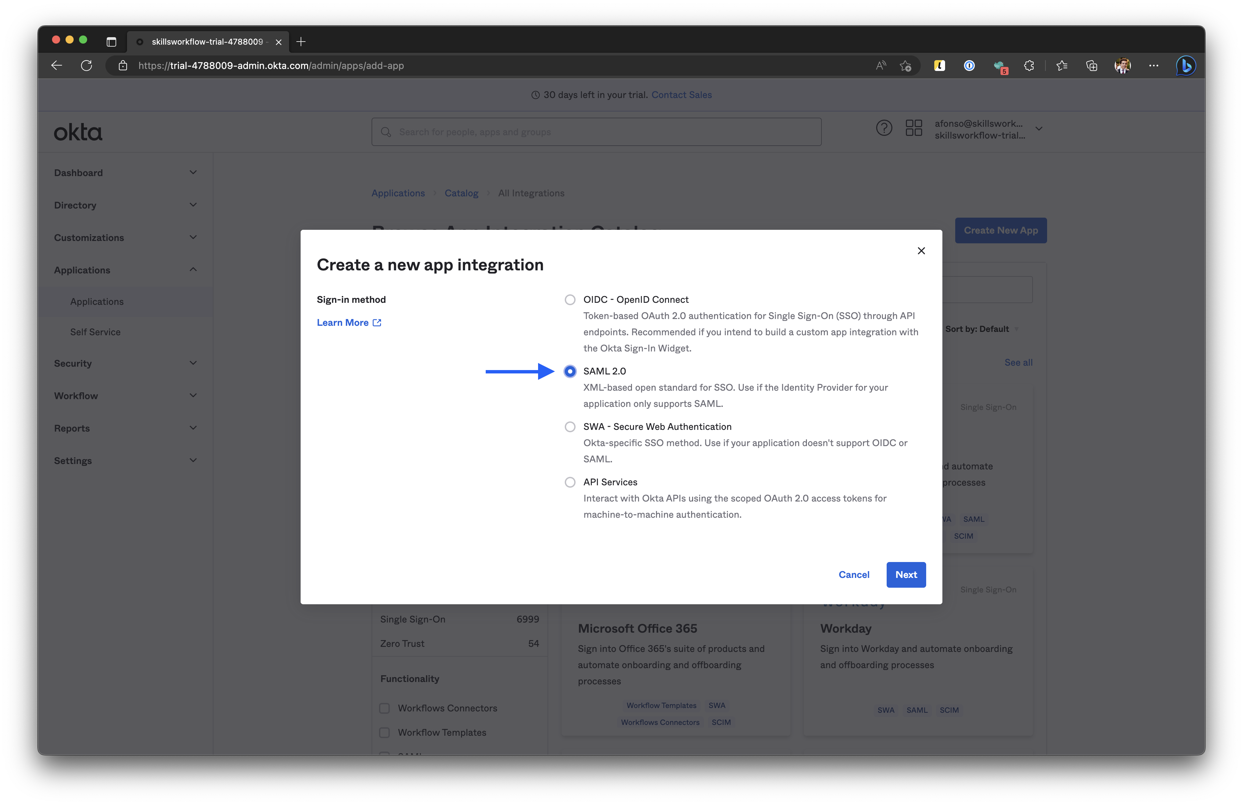Close the Create app integration dialog
Screen dimensions: 1243x805
click(921, 251)
